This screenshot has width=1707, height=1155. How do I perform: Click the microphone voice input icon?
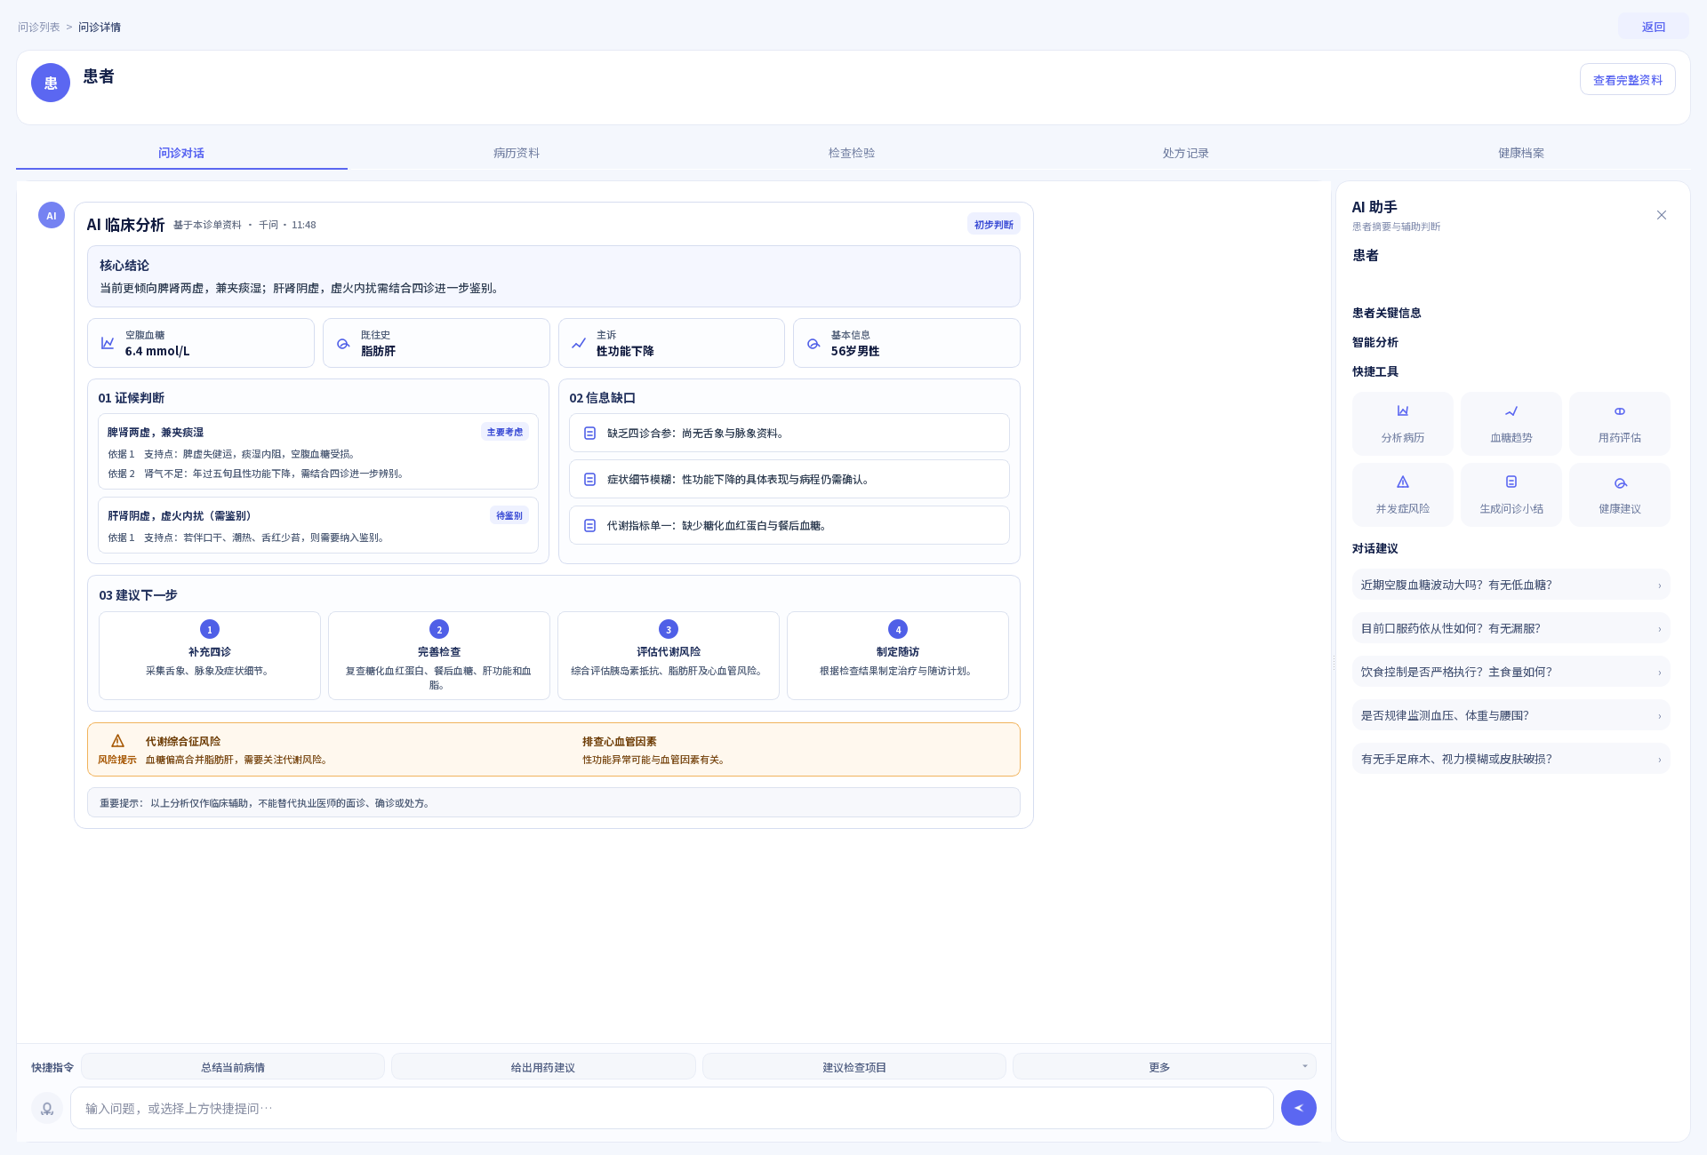(x=47, y=1108)
